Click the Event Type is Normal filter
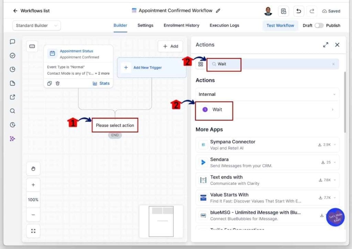Viewport: 352px width, 249px height. (x=66, y=67)
